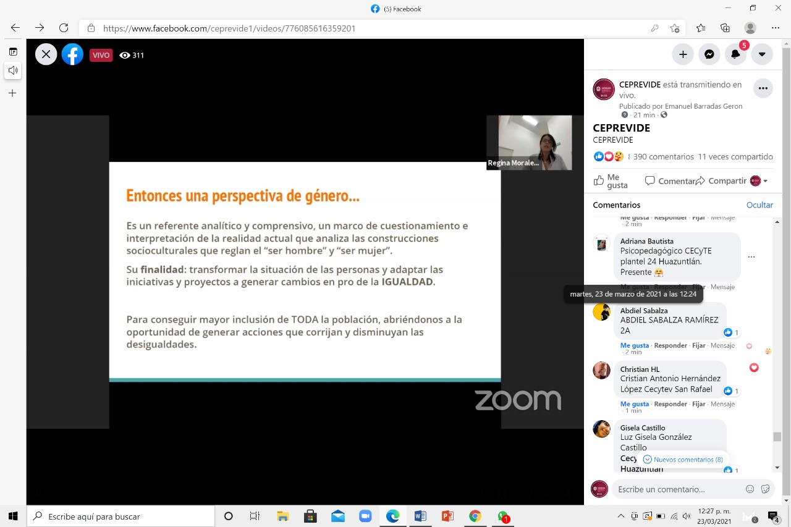The image size is (791, 527).
Task: Click the Compartir button
Action: point(721,181)
